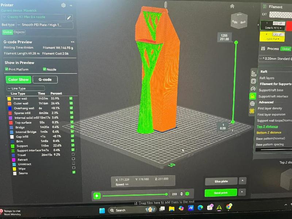Expand options arrow beside Slice plate
The width and height of the screenshot is (292, 219).
pos(242,181)
